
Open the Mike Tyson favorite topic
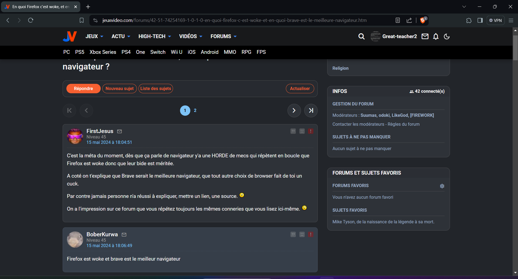pos(383,222)
